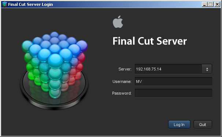This screenshot has width=222, height=137.
Task: Maximize the Final Cut Server Login window
Action: [210, 4]
